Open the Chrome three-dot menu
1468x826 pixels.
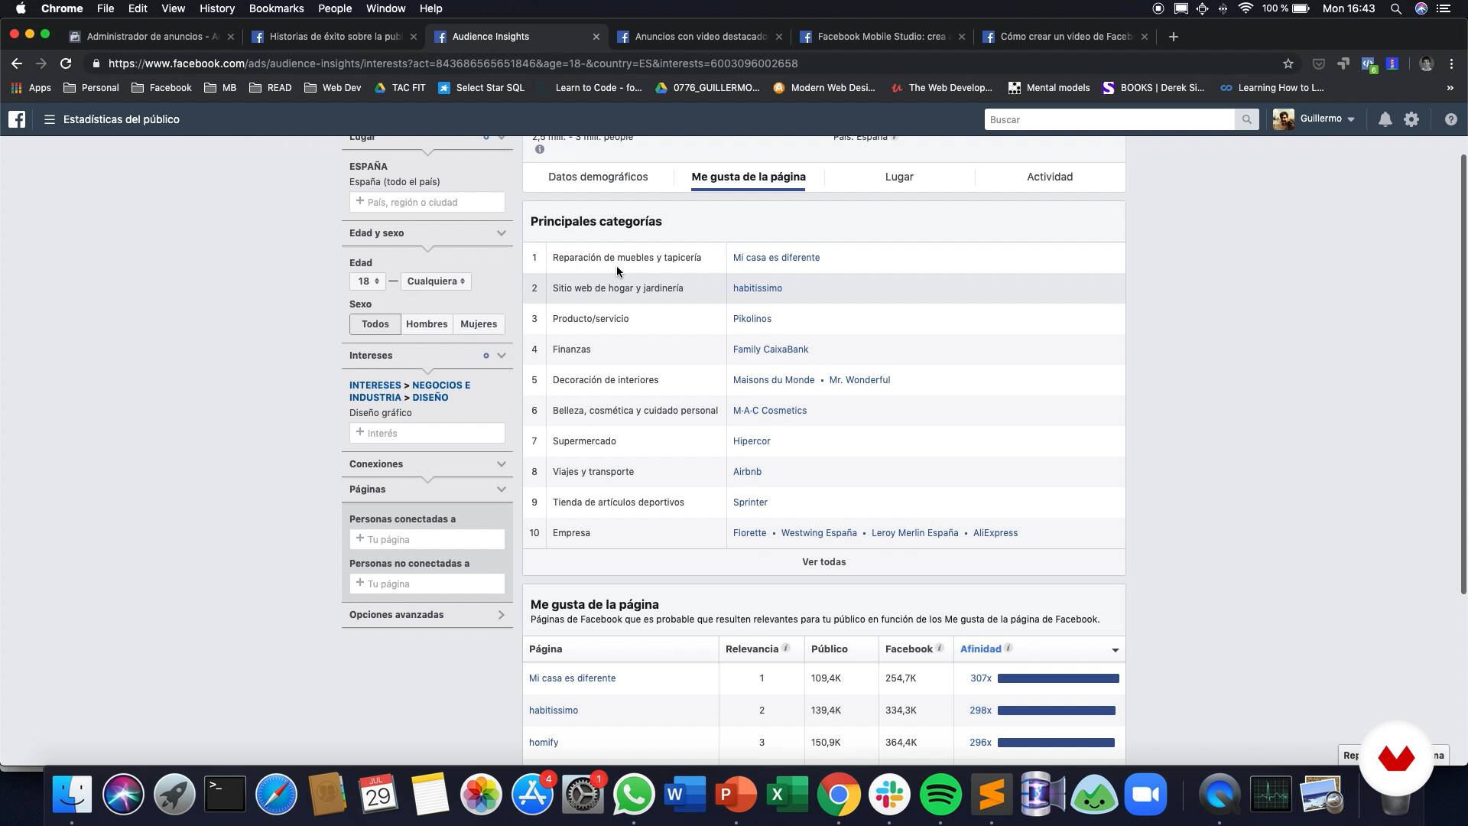pyautogui.click(x=1451, y=63)
